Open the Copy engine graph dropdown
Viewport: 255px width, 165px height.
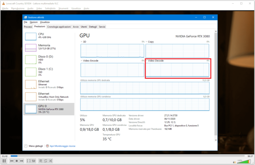click(x=147, y=41)
